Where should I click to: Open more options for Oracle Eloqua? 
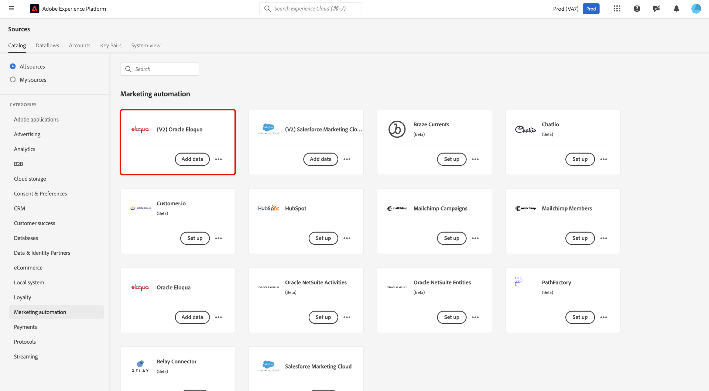219,317
